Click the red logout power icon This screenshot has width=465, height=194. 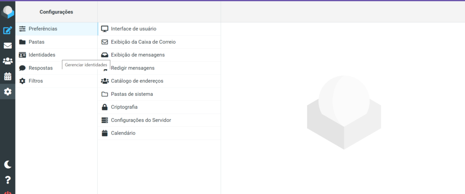pos(8,192)
